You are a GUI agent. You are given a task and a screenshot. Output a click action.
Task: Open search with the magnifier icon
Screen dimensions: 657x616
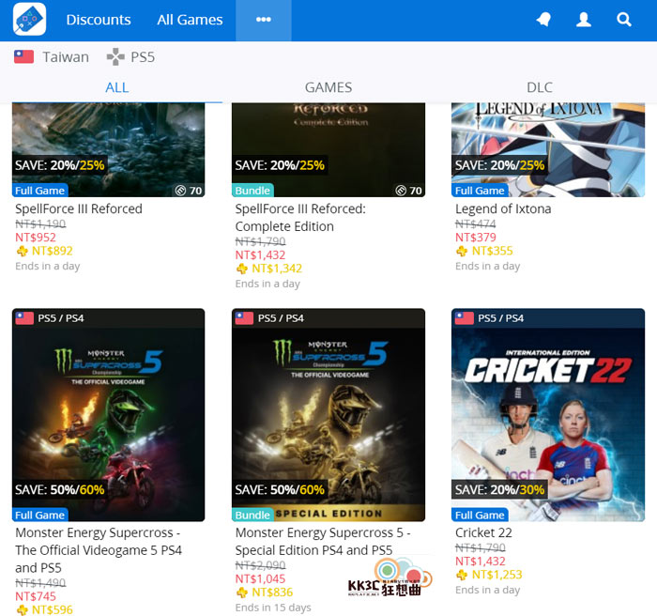coord(624,20)
